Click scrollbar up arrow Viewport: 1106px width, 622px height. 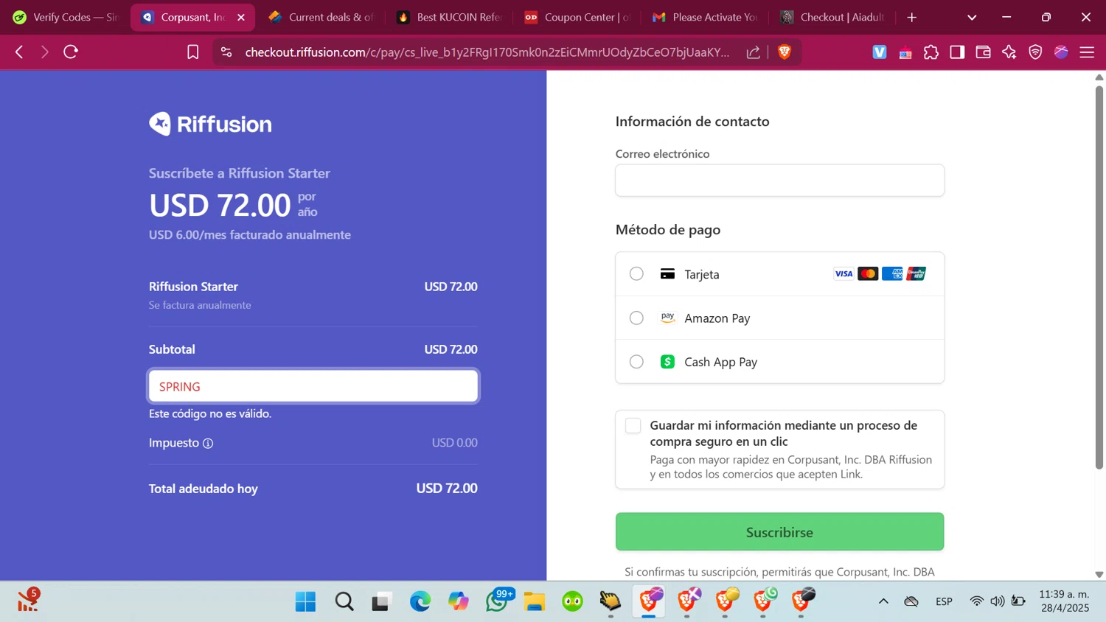[x=1099, y=77]
